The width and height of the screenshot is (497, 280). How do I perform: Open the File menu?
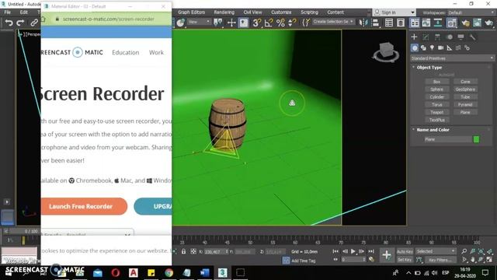coord(7,12)
